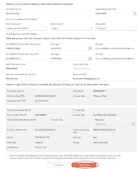Tick the declaration commitment checkbox

point(7,156)
